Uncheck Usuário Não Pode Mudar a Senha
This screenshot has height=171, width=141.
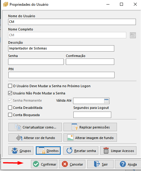pyautogui.click(x=10, y=93)
